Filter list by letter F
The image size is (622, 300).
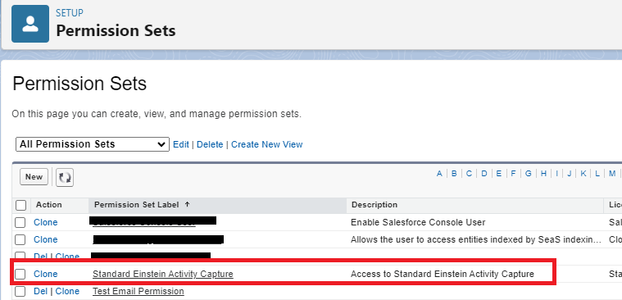coord(513,174)
